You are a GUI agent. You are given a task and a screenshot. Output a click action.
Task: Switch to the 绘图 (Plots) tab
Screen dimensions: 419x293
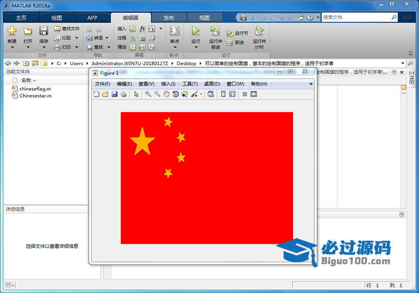point(57,18)
